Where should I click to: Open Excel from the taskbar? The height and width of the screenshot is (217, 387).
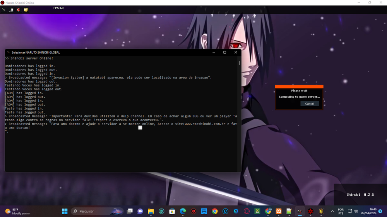257,211
